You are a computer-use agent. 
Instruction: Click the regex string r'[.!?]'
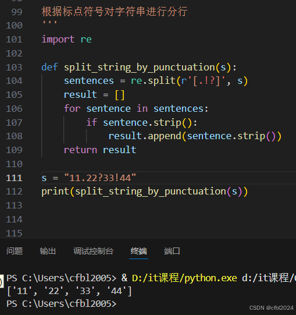pos(204,81)
